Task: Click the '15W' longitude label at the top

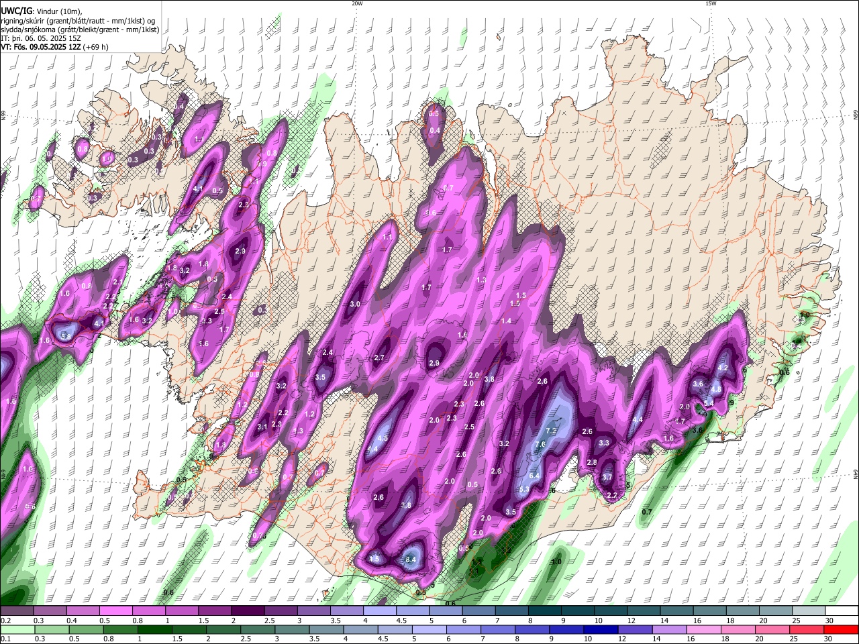Action: pyautogui.click(x=711, y=3)
